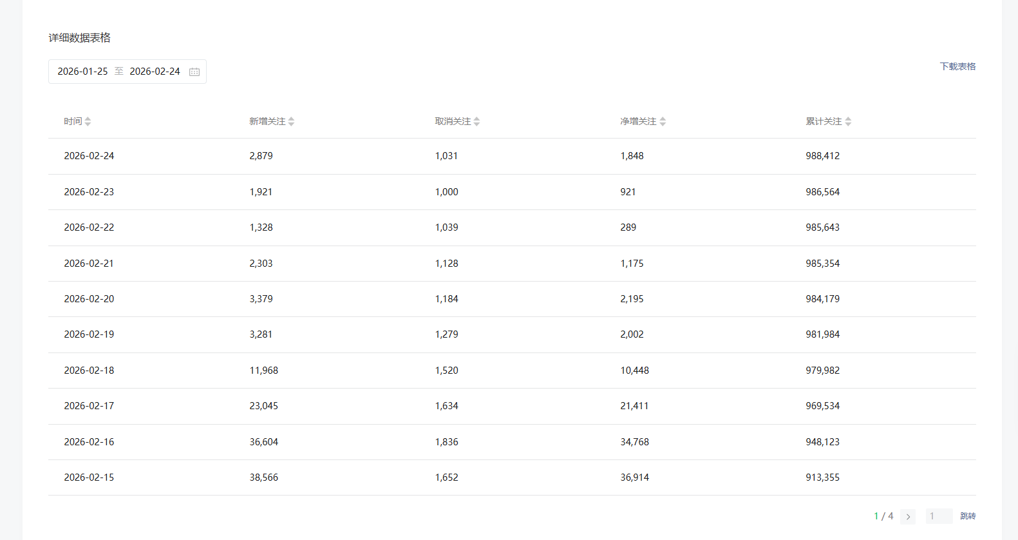Select end date 2026-02-24 field
This screenshot has height=540, width=1018.
point(155,72)
